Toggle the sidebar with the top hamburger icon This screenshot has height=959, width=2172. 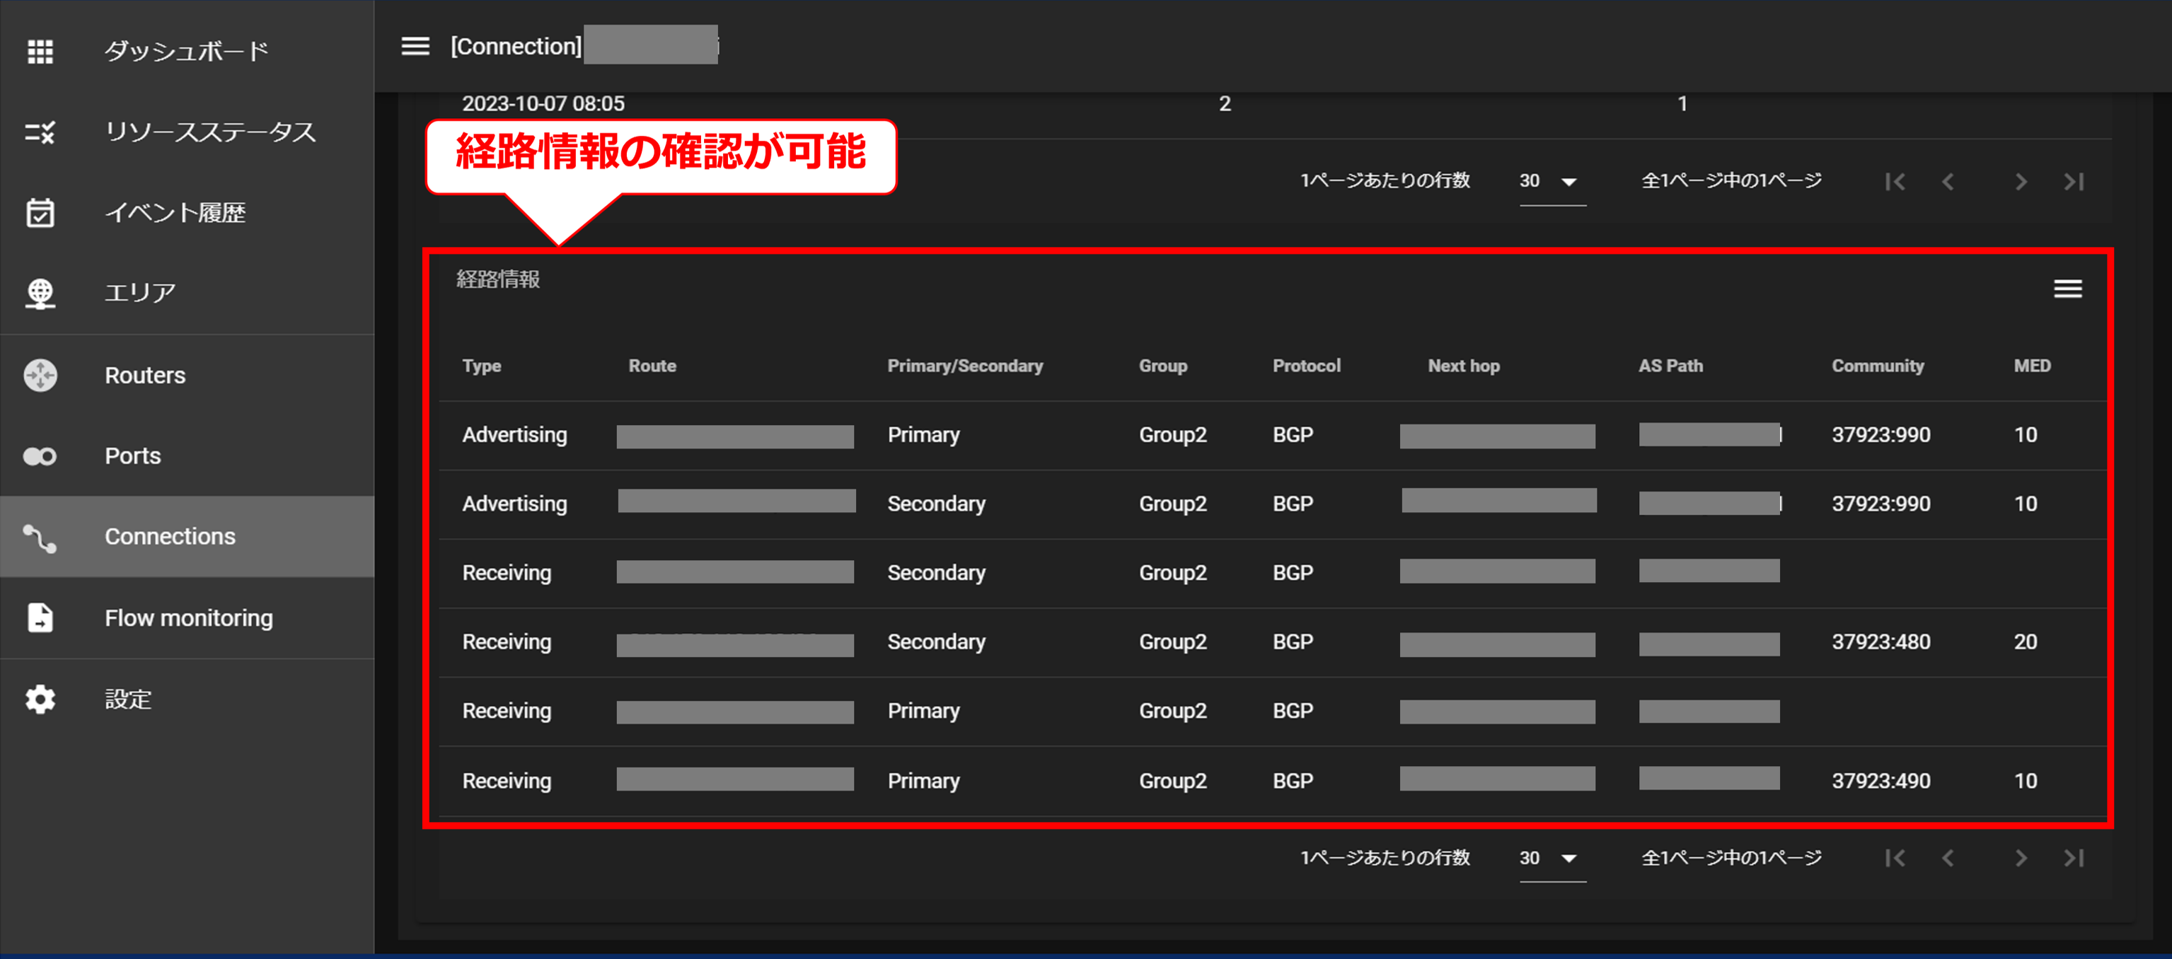[x=415, y=47]
